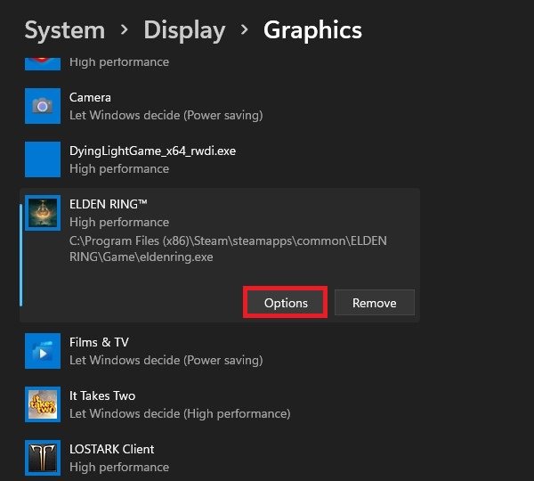534x481 pixels.
Task: Expand the It Takes Two entry name
Action: click(x=102, y=395)
